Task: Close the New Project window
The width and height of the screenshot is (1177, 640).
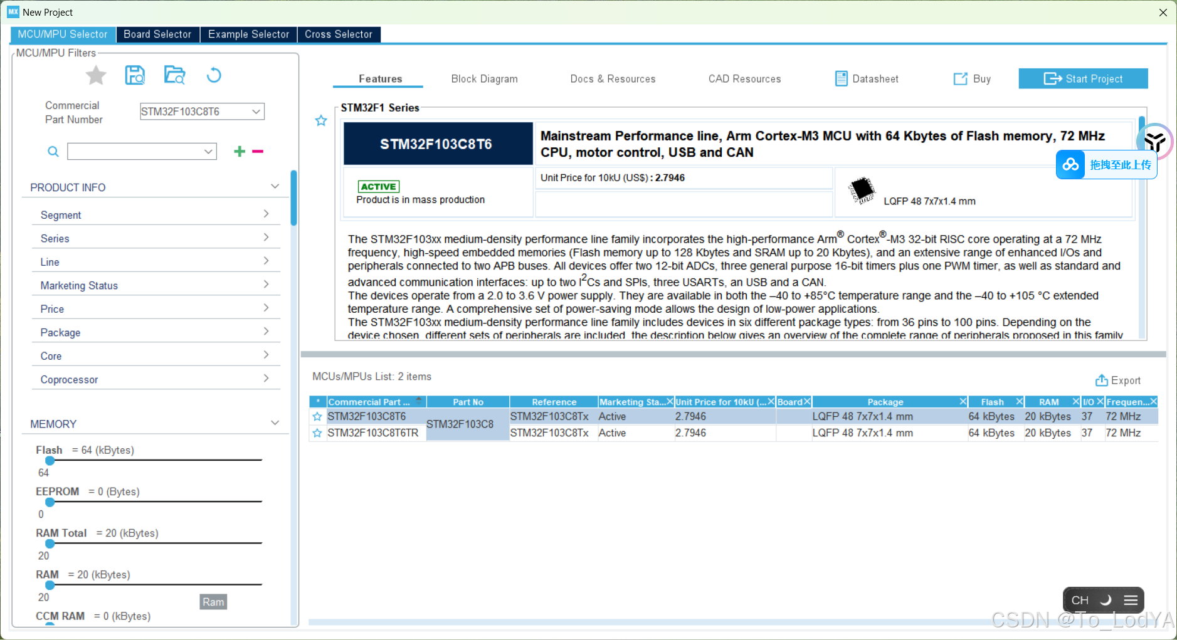Action: click(x=1163, y=13)
